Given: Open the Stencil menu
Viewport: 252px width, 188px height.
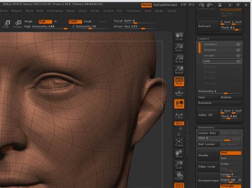Looking at the screenshot, I should click(82, 11).
